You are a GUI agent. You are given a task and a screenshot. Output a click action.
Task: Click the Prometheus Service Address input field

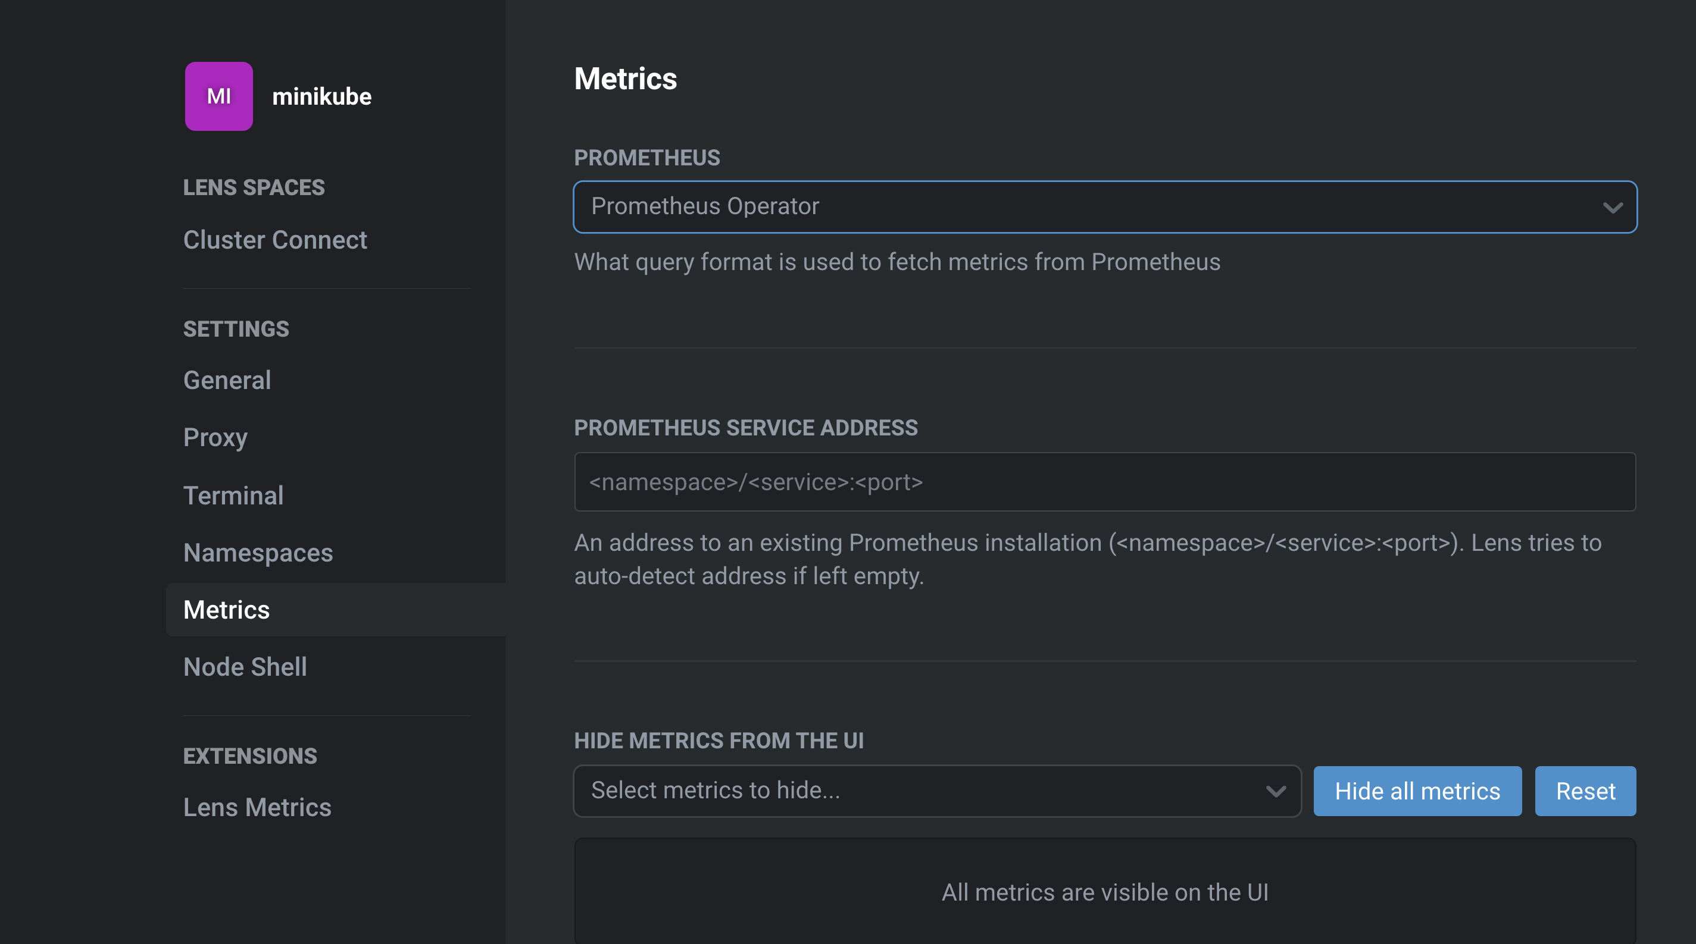point(1105,482)
